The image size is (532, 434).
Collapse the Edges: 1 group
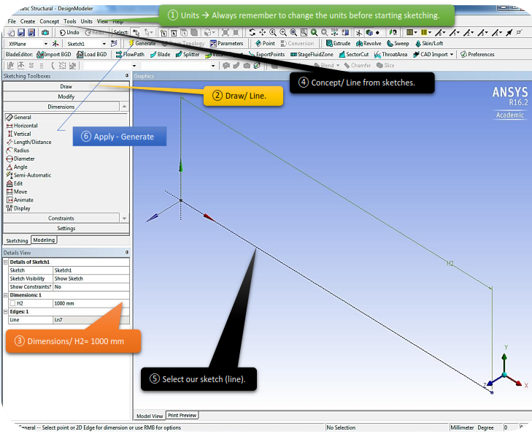click(x=6, y=311)
